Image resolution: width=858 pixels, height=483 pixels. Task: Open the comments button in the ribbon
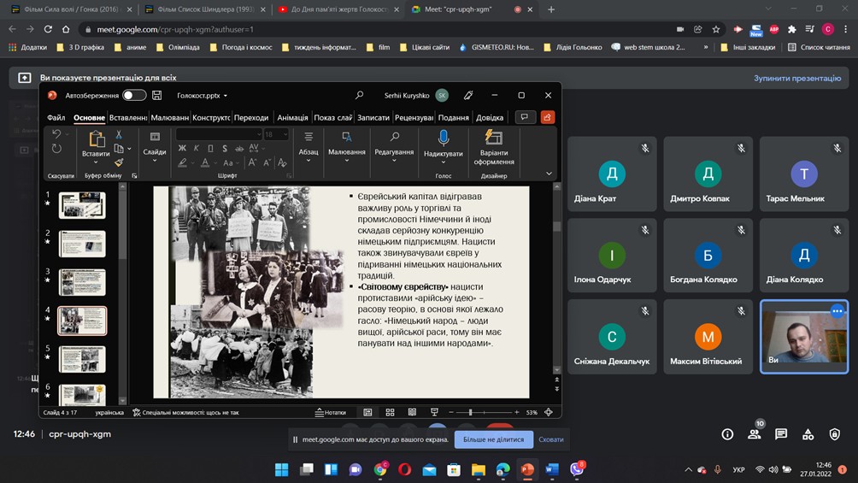pyautogui.click(x=525, y=117)
